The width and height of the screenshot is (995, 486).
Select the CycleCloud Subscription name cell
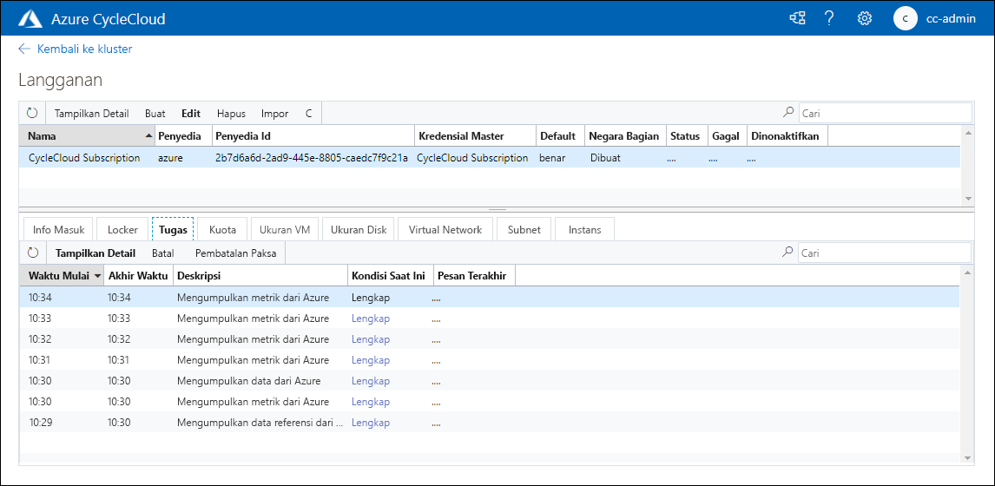(84, 158)
